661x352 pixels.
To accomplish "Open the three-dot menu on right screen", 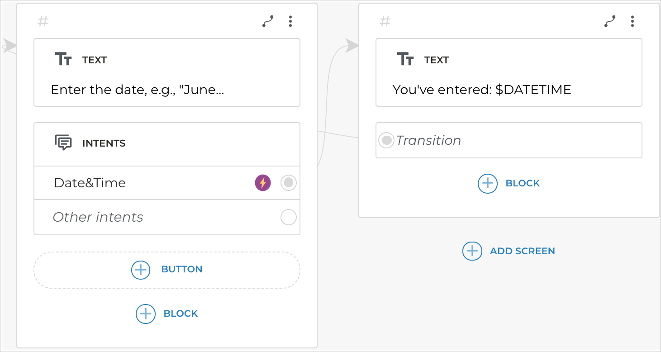I will click(632, 21).
